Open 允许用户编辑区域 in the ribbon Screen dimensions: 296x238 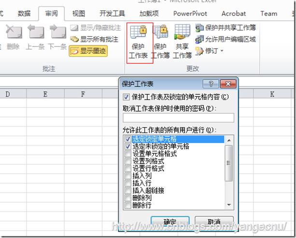pyautogui.click(x=226, y=39)
